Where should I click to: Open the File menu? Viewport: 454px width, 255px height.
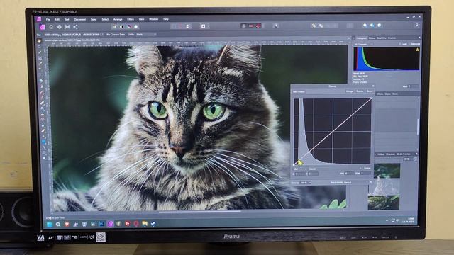pos(48,19)
